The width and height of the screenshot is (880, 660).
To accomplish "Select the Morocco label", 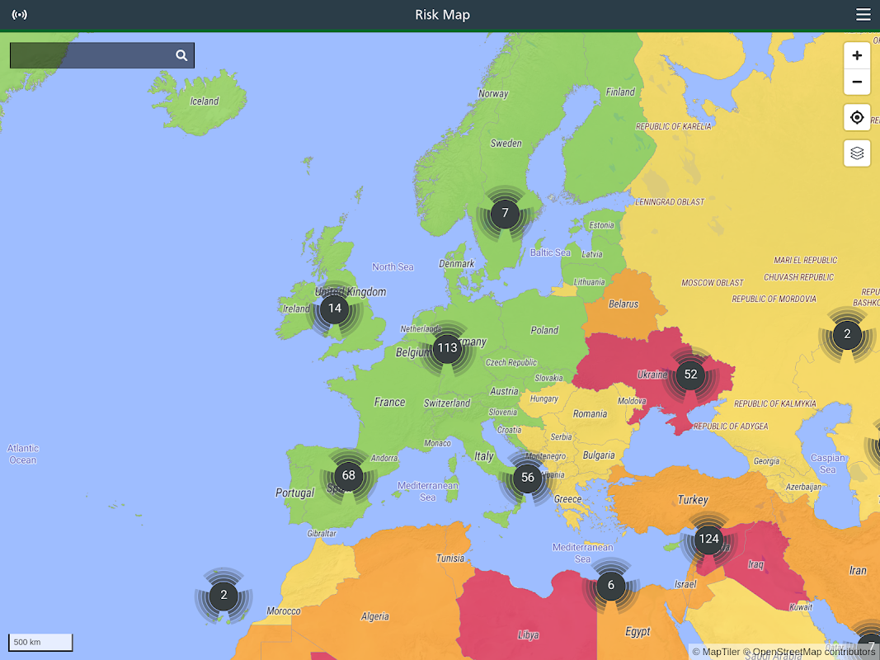I will point(284,610).
